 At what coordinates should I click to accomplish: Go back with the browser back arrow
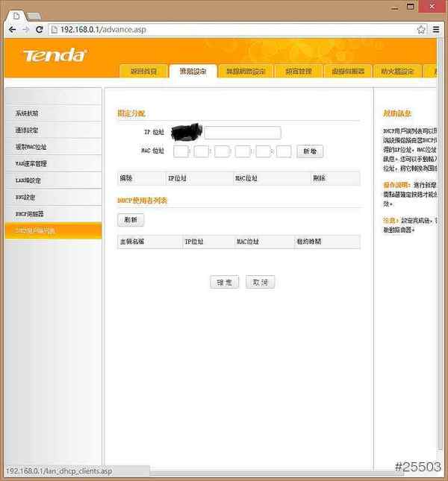point(12,30)
